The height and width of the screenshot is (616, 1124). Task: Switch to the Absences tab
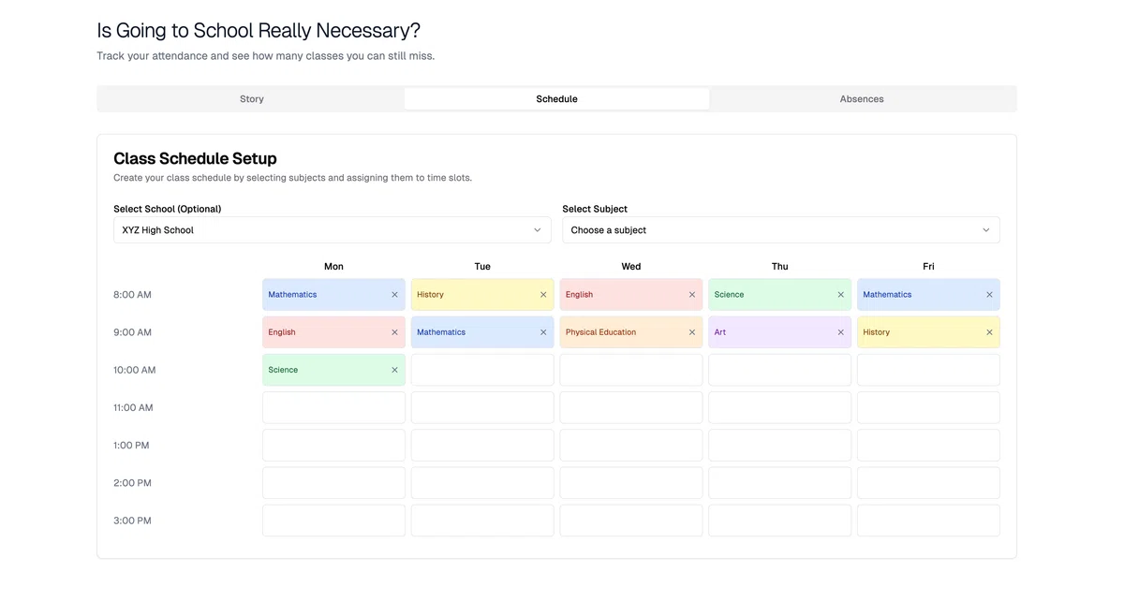pos(862,99)
